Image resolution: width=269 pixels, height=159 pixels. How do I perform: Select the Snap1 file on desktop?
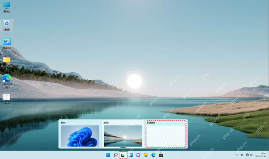click(x=7, y=98)
